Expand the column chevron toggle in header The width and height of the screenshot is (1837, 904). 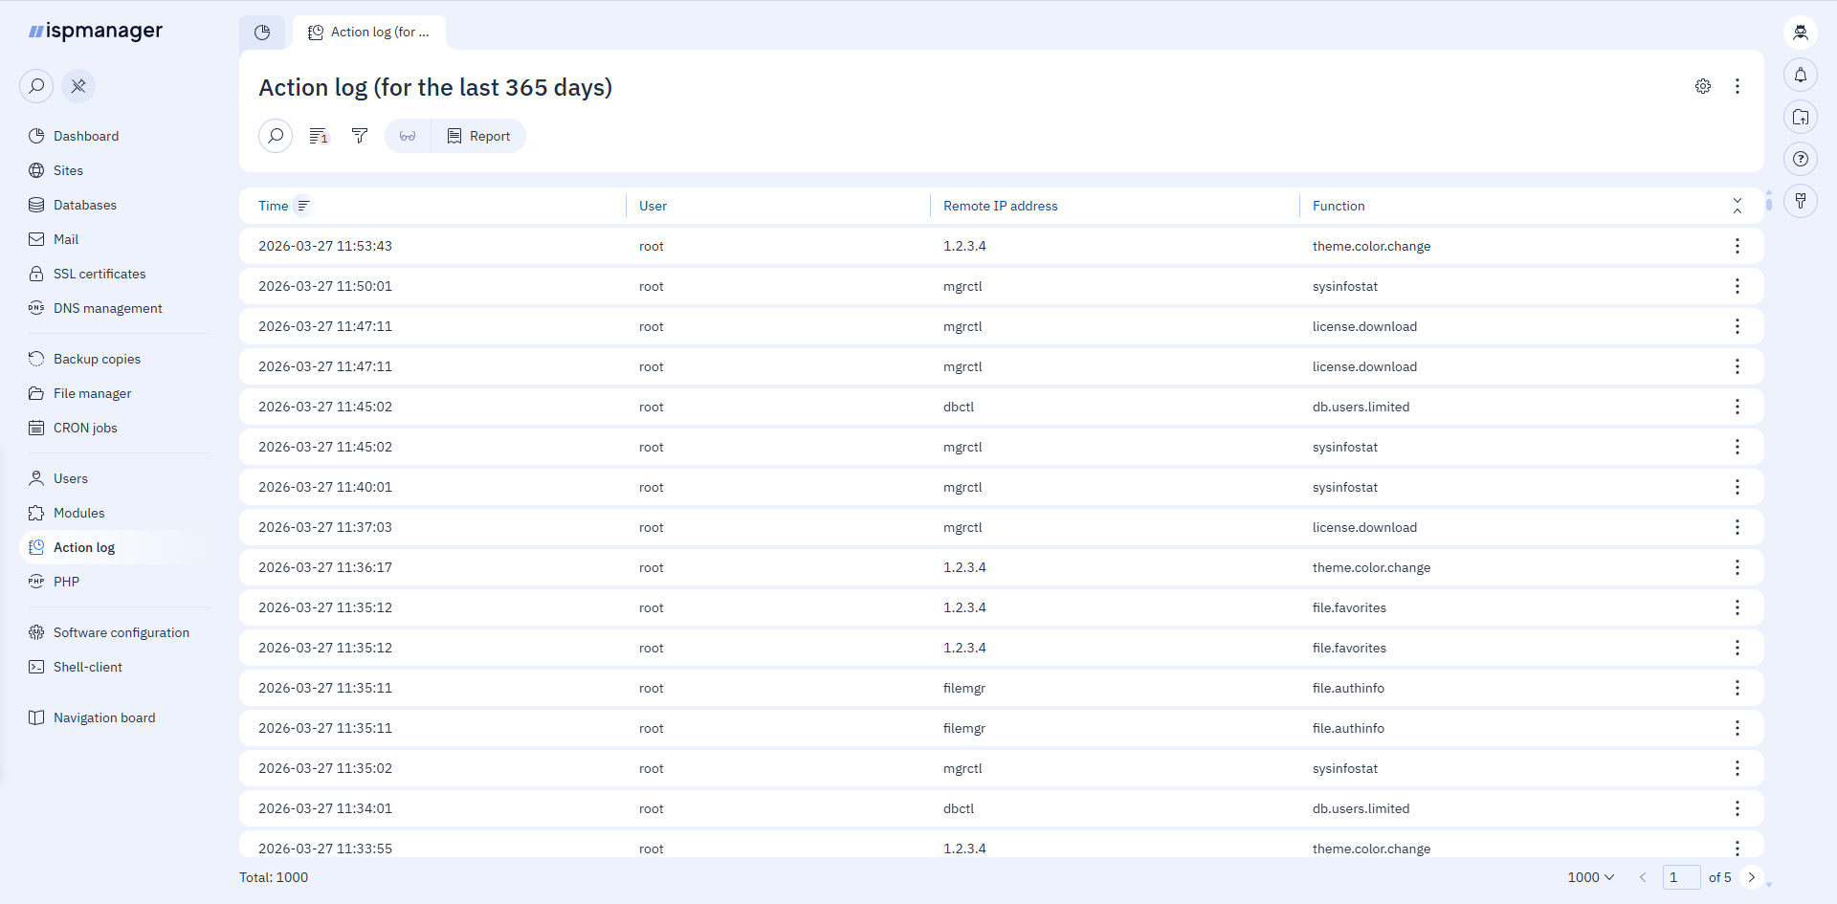[x=1737, y=206]
